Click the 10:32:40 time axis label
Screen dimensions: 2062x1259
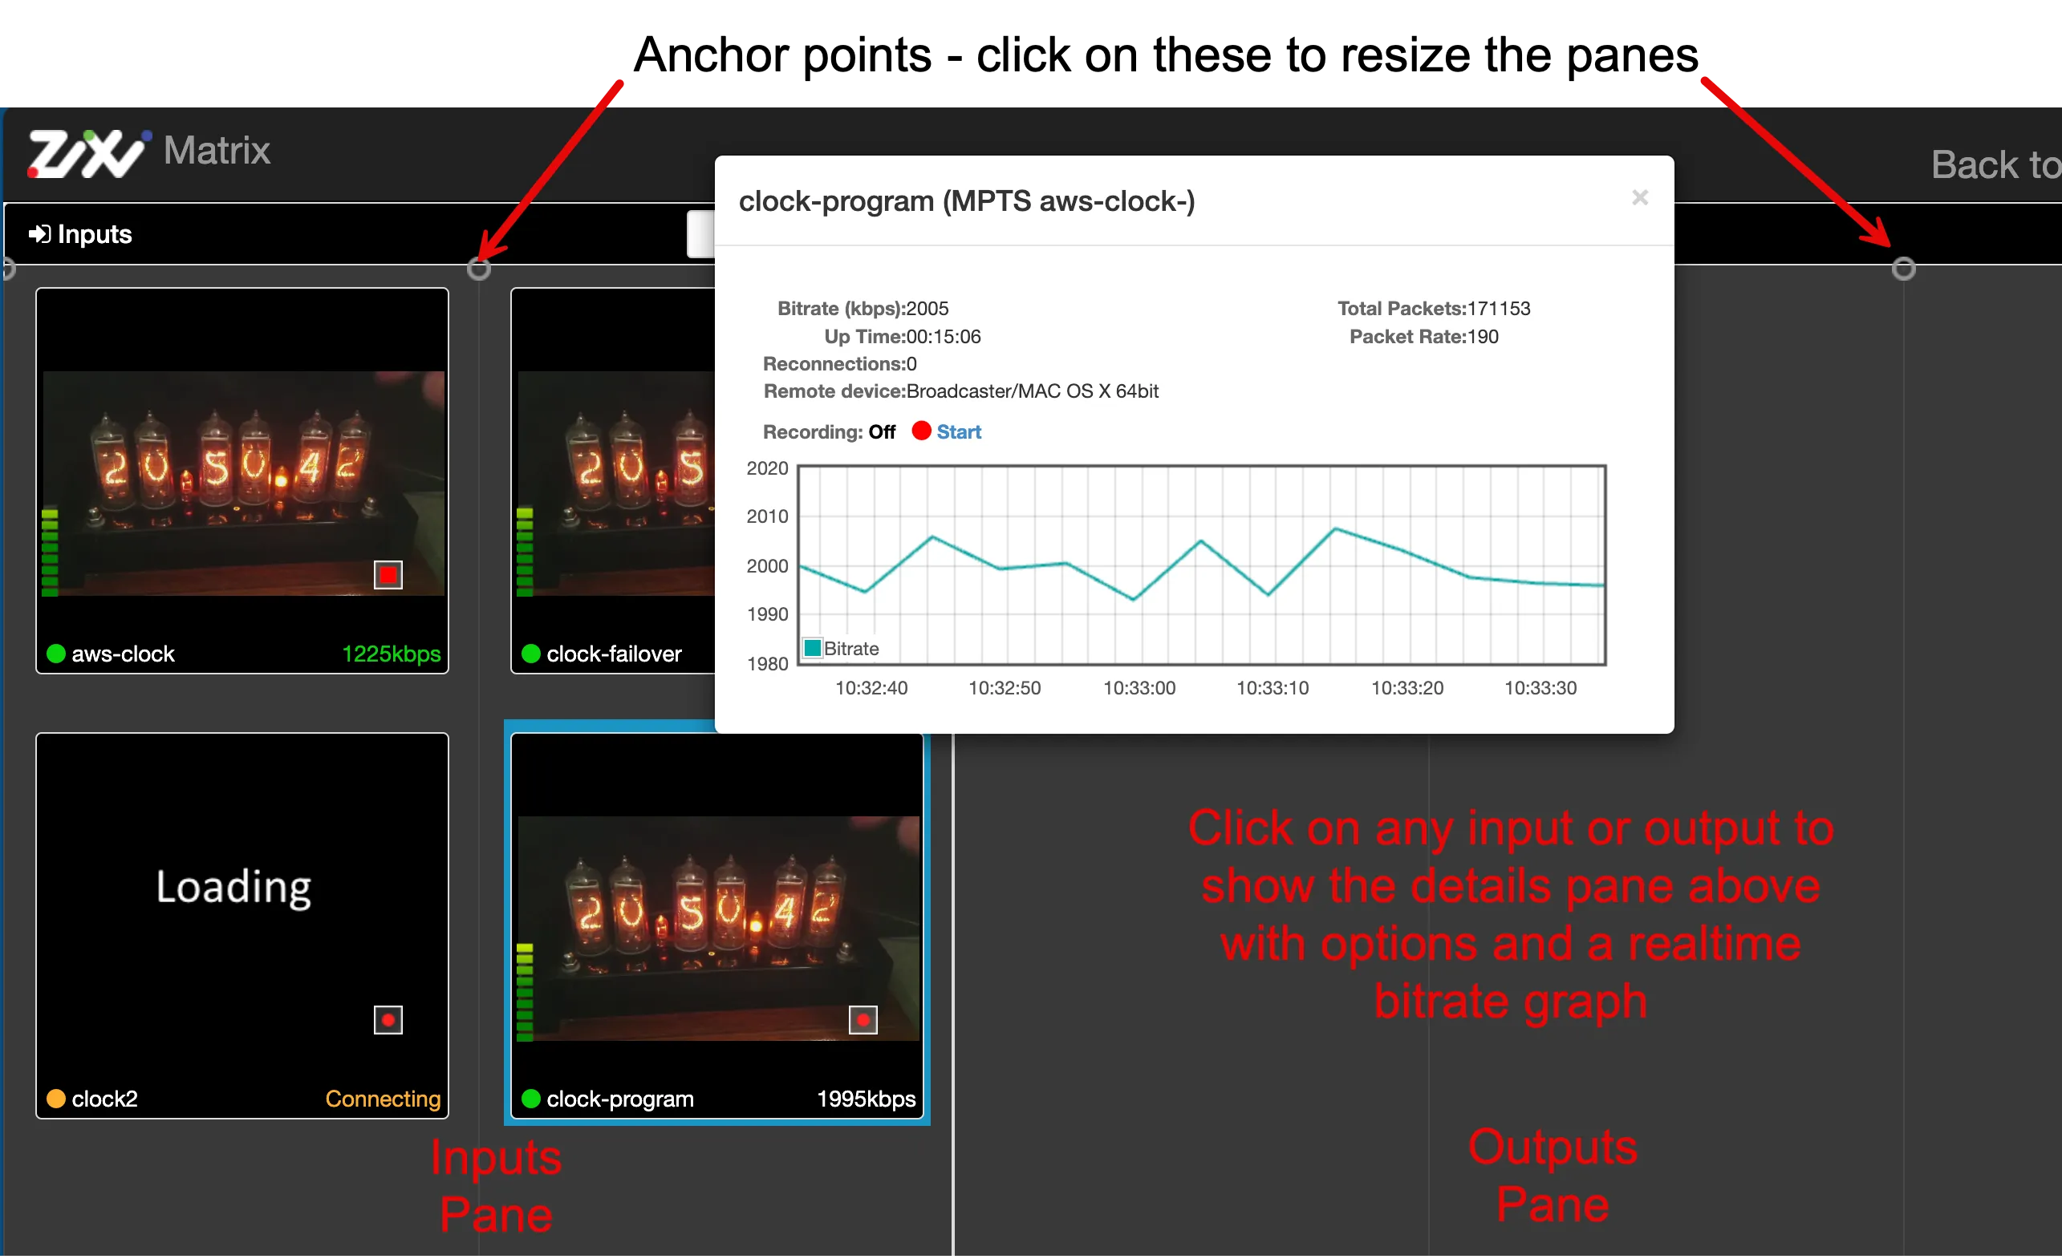point(871,689)
